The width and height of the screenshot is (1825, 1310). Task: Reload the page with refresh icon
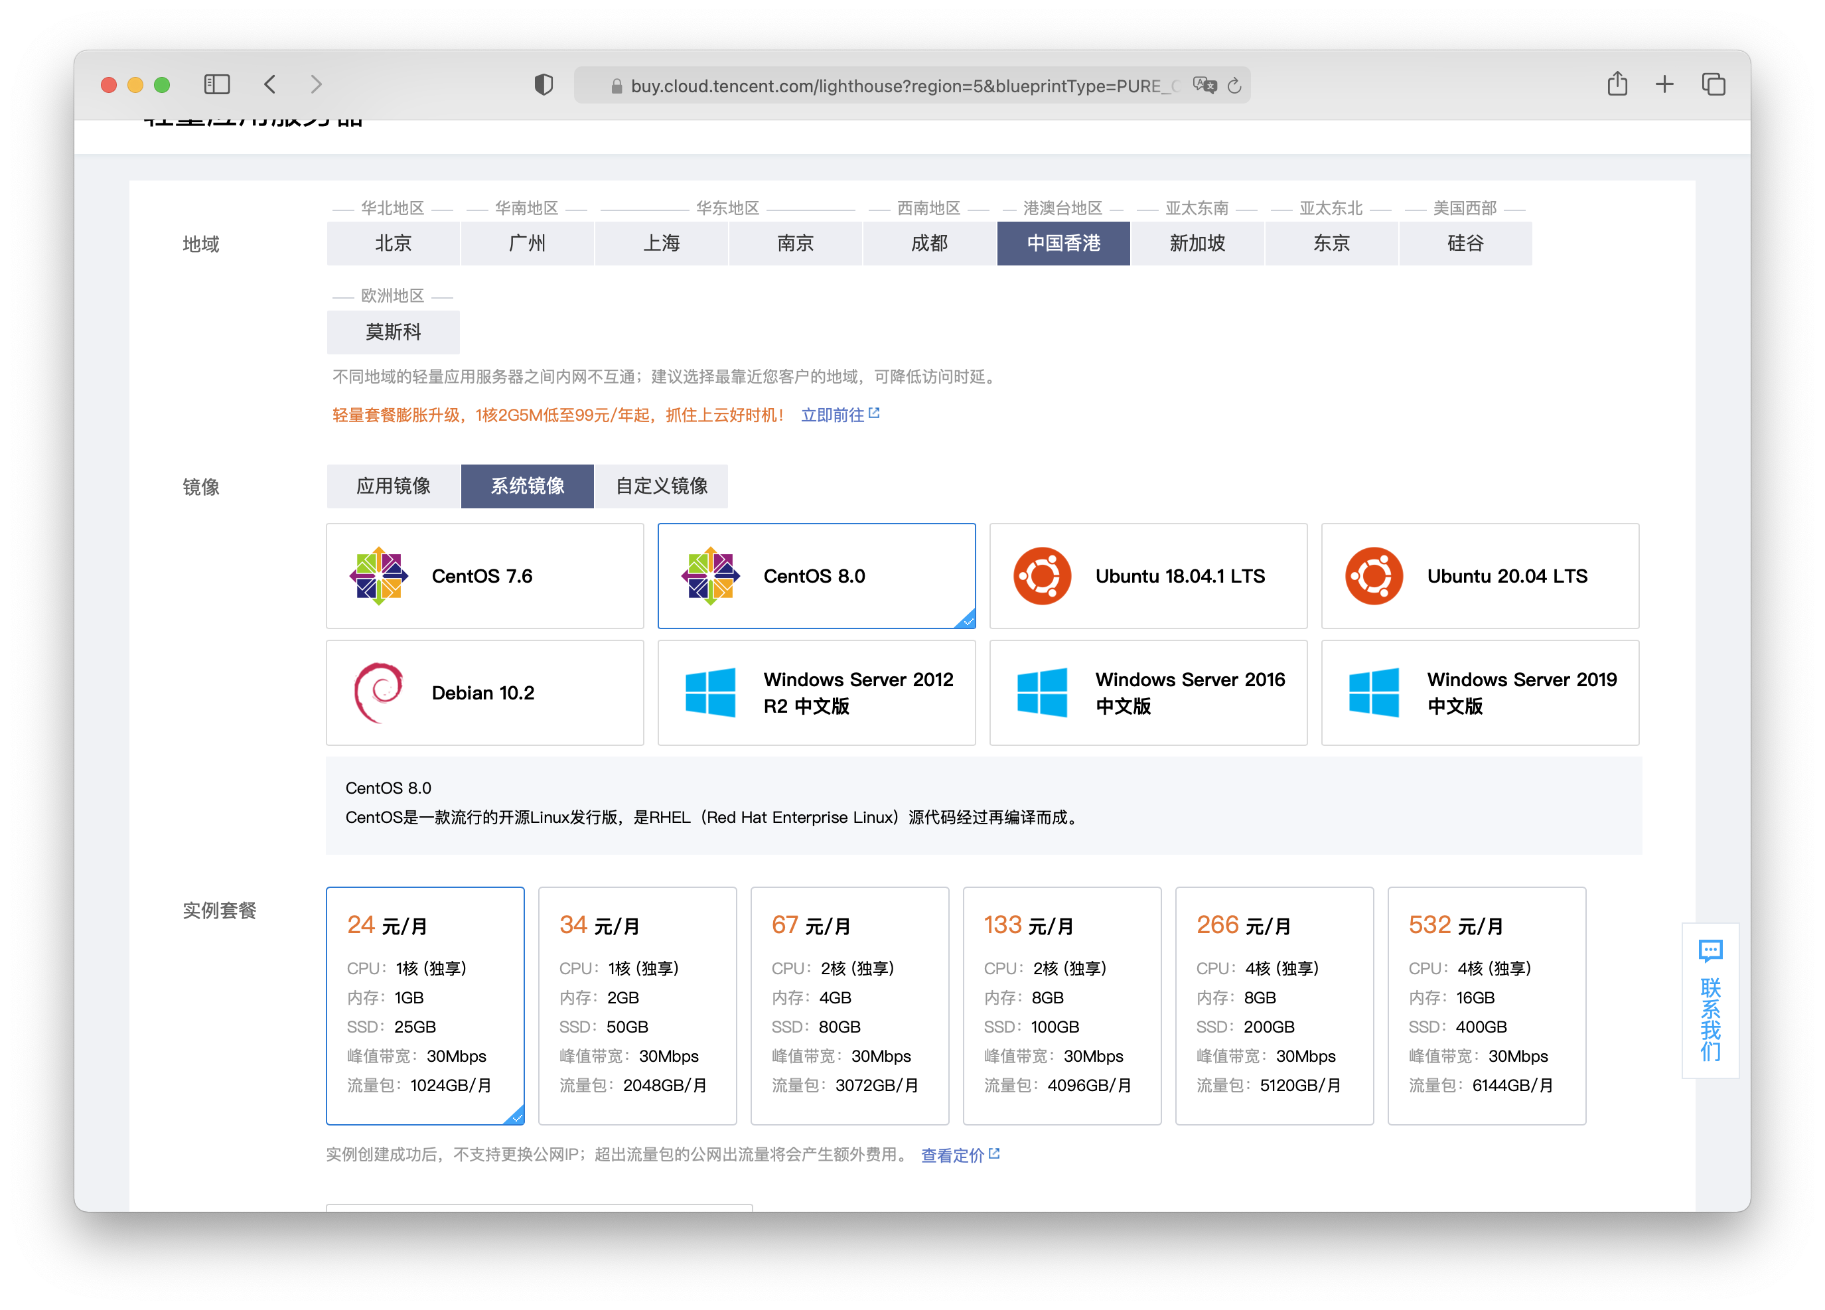tap(1234, 86)
